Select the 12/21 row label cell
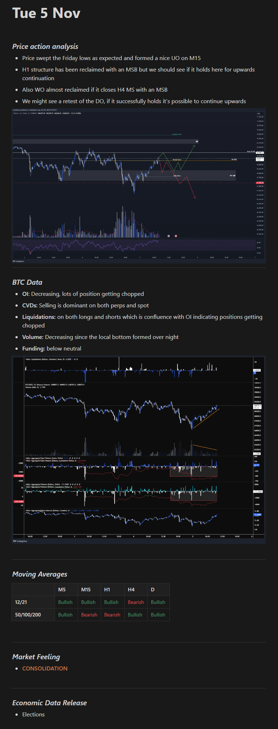The image size is (278, 729). (21, 602)
